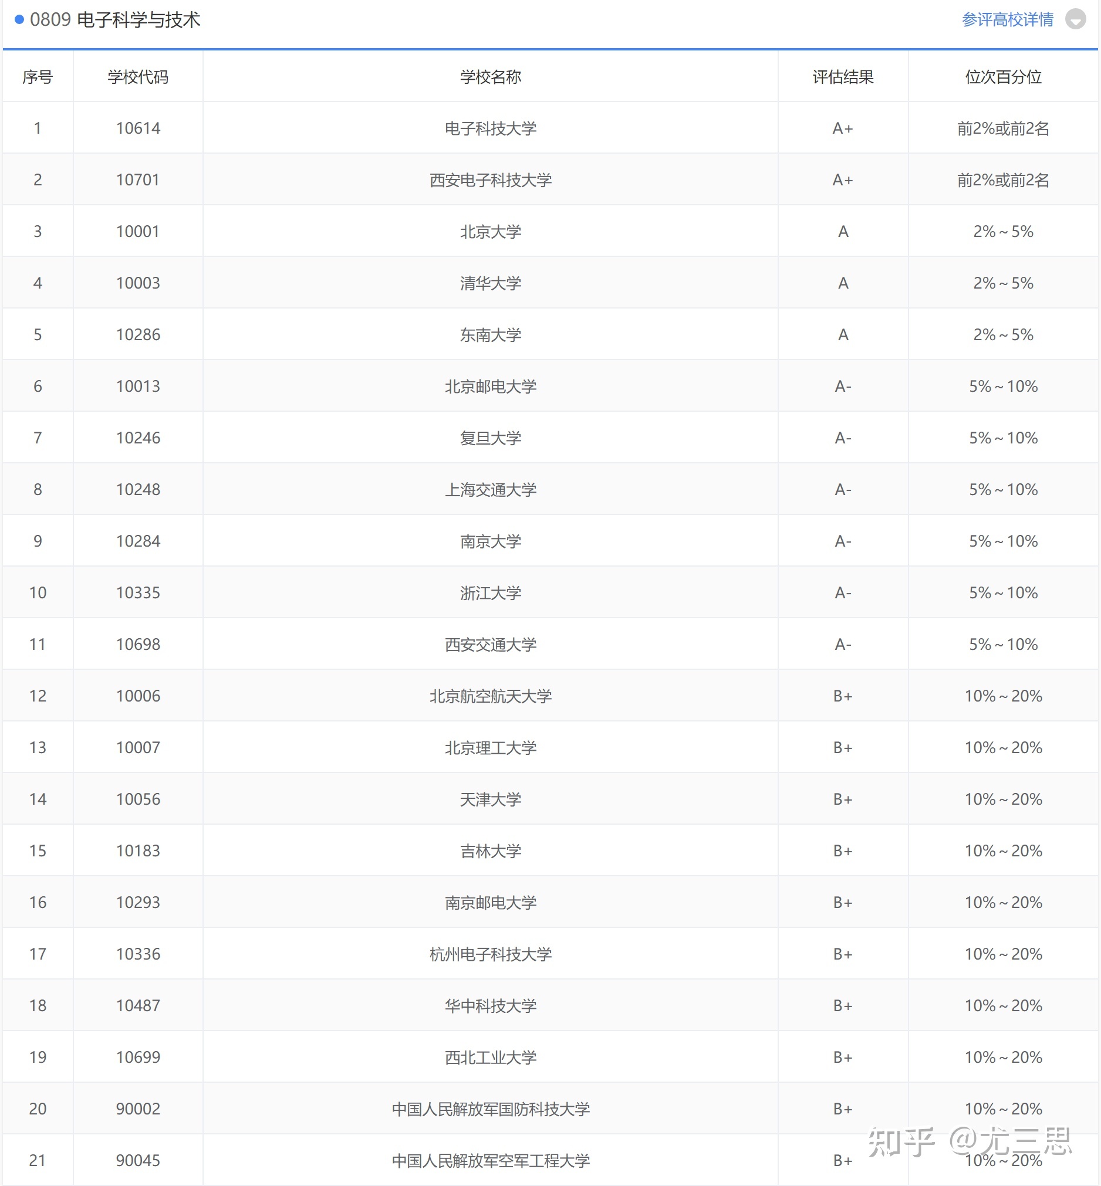Select the 南京大学 cell
1101x1186 pixels.
click(x=490, y=541)
